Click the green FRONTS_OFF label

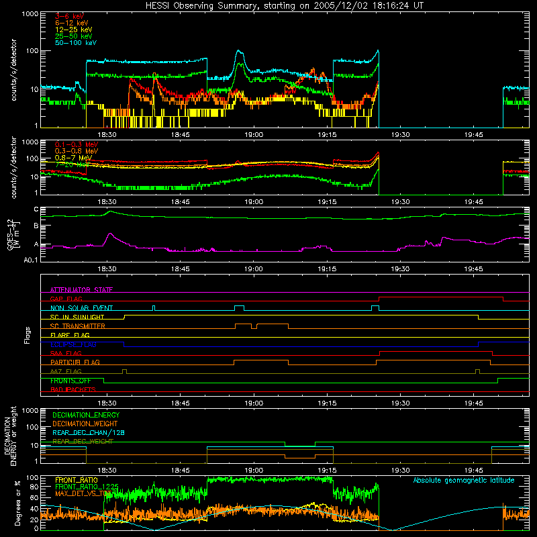[70, 381]
